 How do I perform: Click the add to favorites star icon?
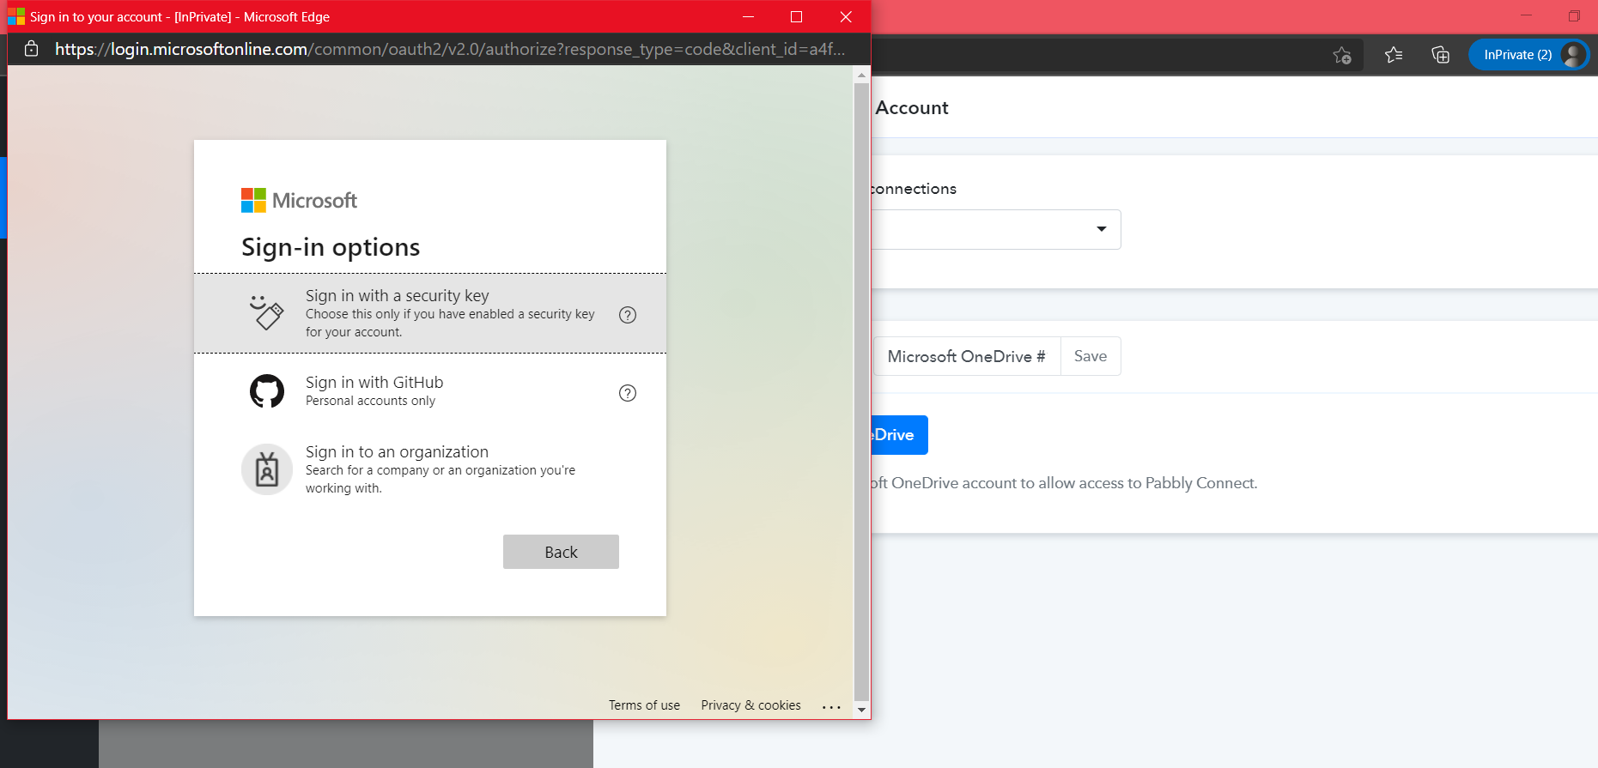coord(1342,55)
